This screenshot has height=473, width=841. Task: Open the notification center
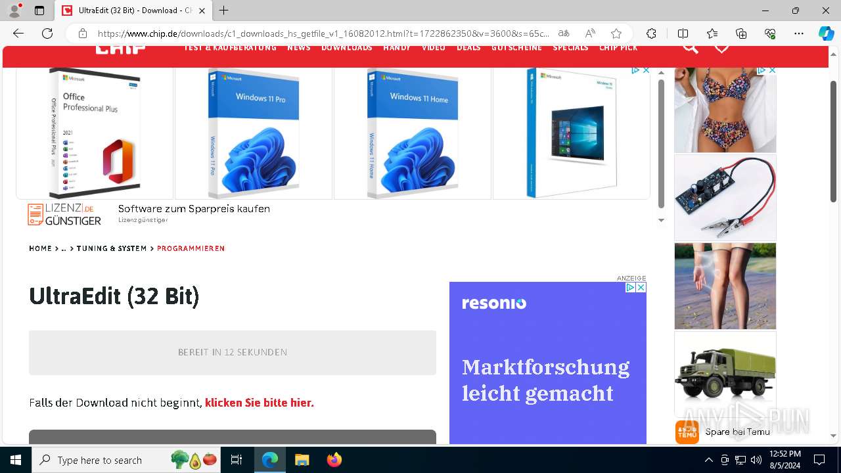pyautogui.click(x=819, y=460)
